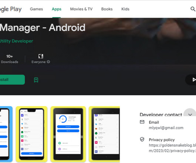
Task: Go to the Kids tab
Action: point(125,9)
